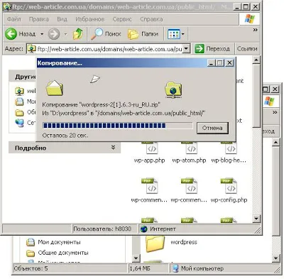284x279 pixels.
Task: Expand the address bar dropdown list
Action: coord(187,49)
